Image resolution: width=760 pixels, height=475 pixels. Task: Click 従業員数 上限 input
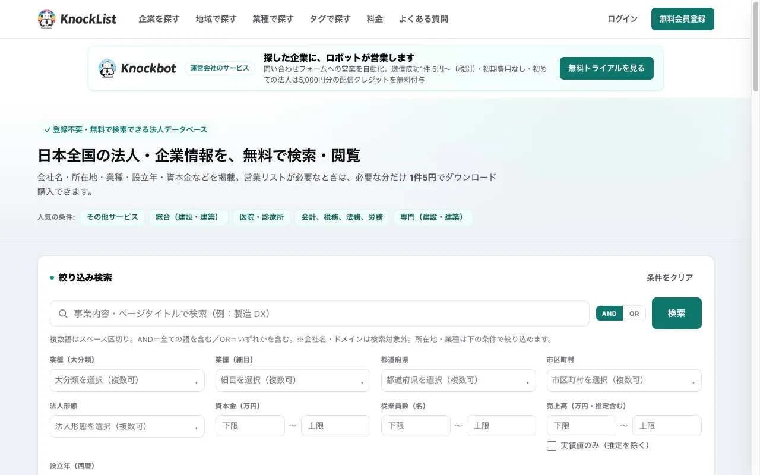pos(501,426)
